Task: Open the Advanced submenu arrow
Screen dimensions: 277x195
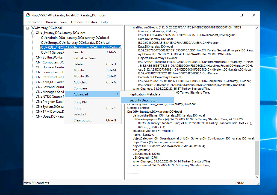Action: tap(117, 94)
